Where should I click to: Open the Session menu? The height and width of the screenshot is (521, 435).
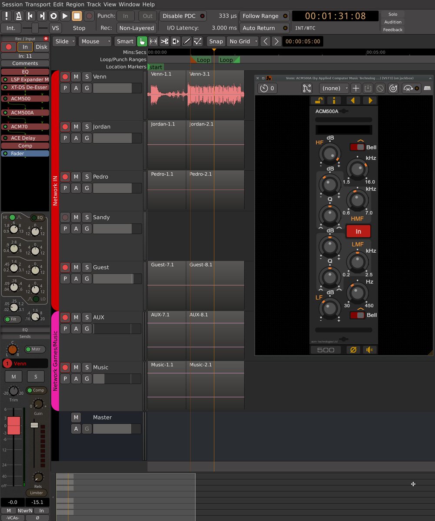12,4
